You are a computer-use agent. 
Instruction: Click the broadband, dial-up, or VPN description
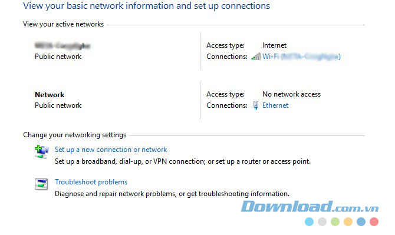click(x=183, y=161)
